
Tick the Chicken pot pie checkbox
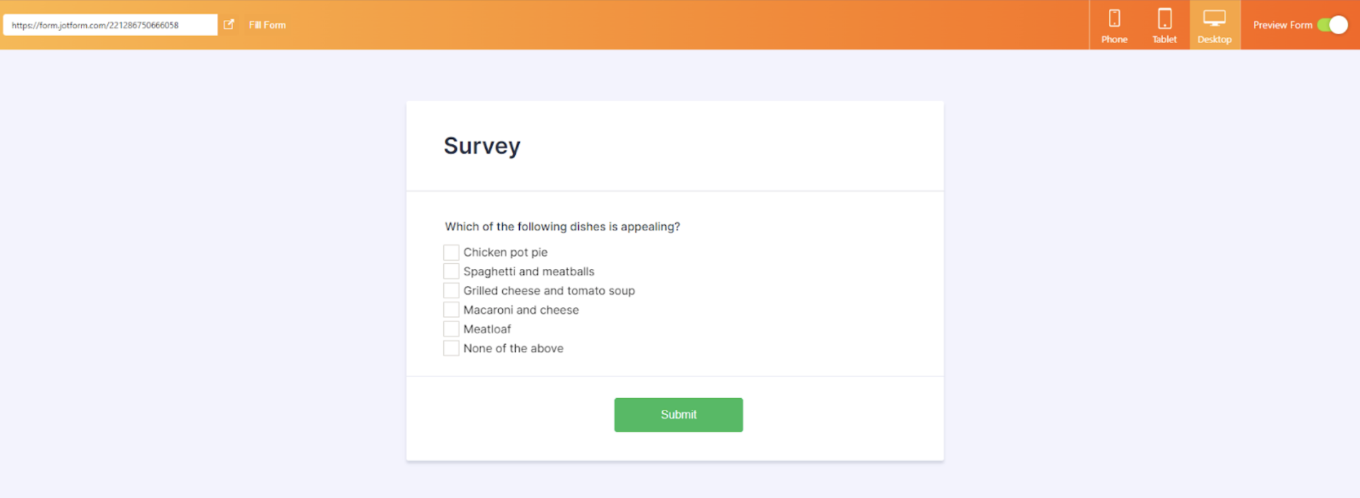pos(451,252)
